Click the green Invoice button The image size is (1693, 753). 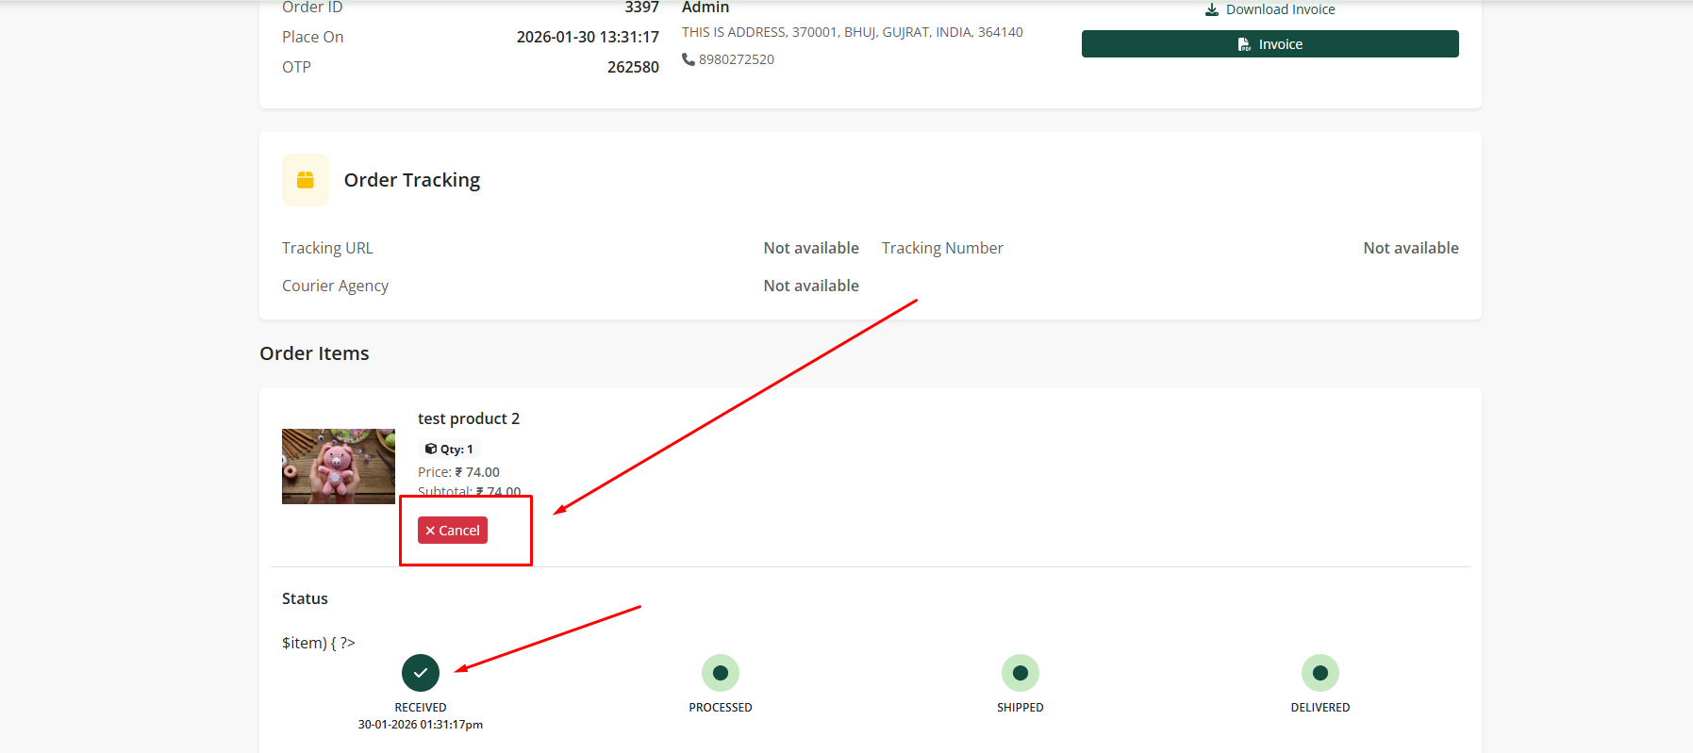coord(1270,44)
